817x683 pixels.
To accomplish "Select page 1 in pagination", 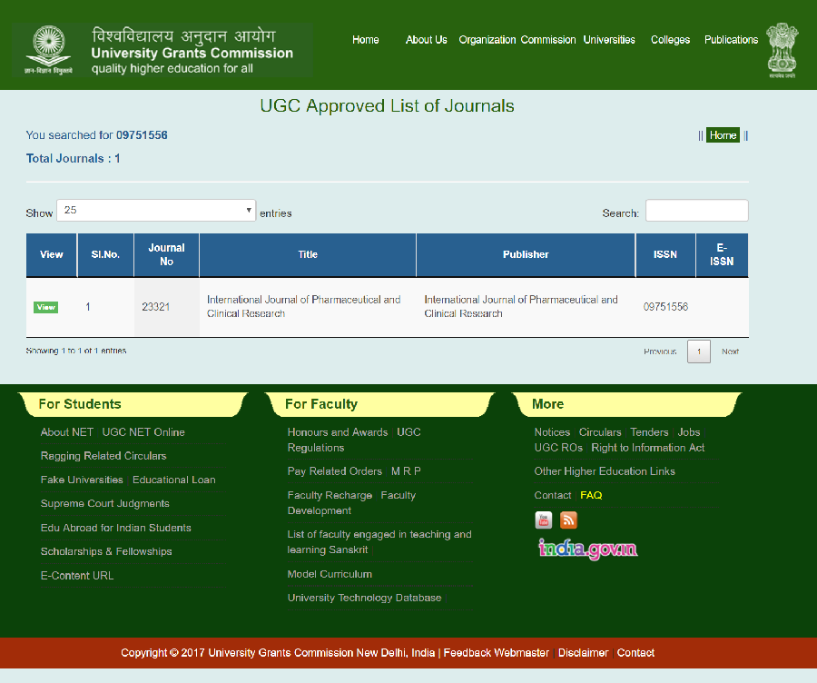I will 699,351.
